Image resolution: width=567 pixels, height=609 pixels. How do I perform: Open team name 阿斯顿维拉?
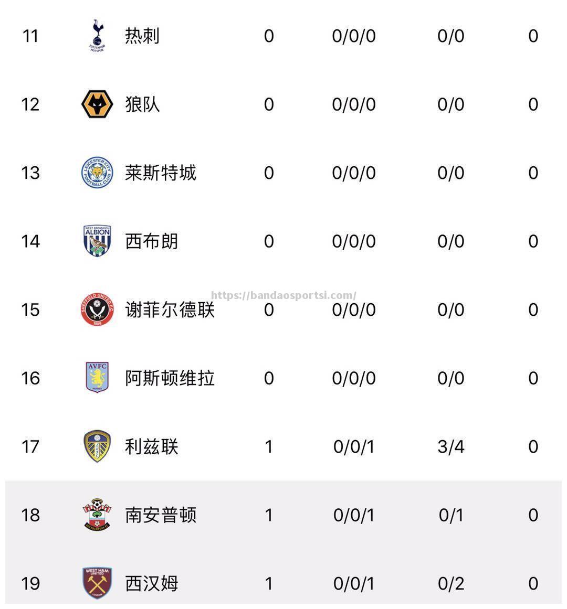coord(170,378)
